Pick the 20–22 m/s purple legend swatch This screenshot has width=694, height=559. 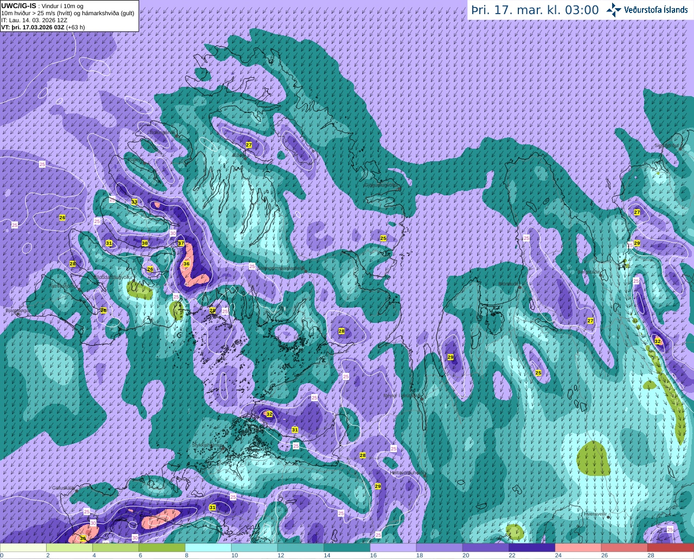pyautogui.click(x=486, y=548)
